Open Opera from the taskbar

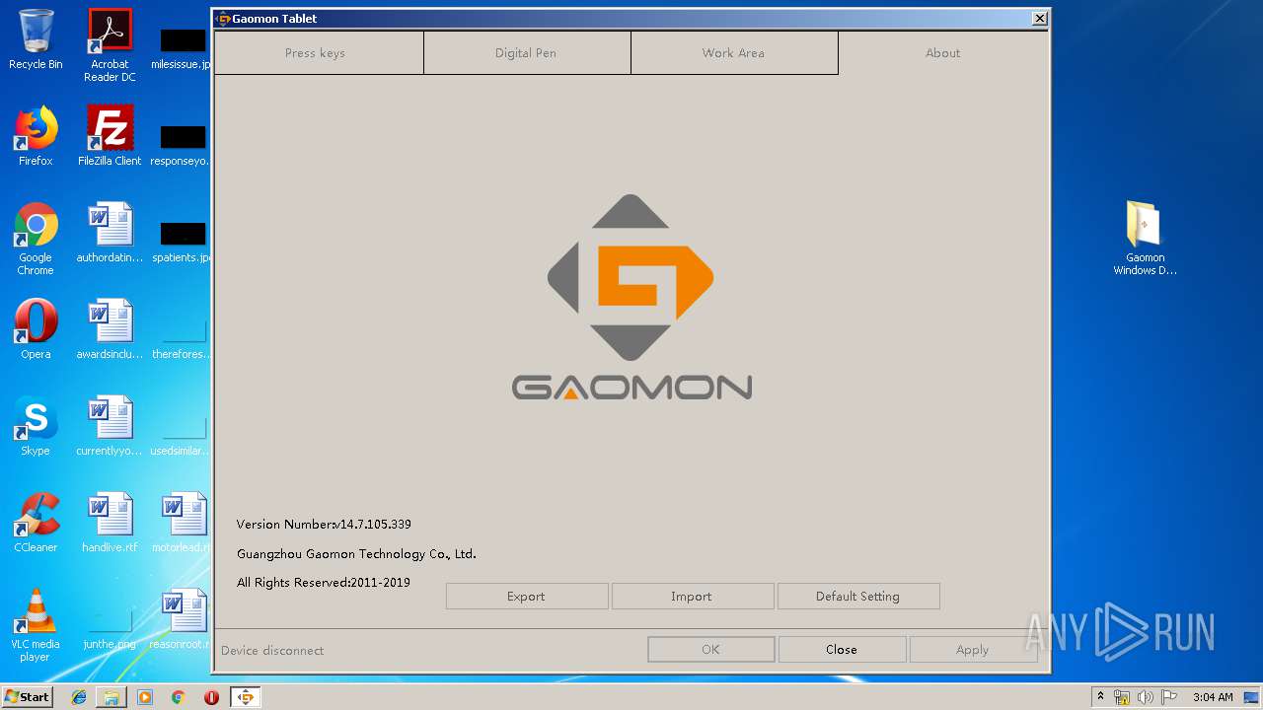click(x=211, y=697)
